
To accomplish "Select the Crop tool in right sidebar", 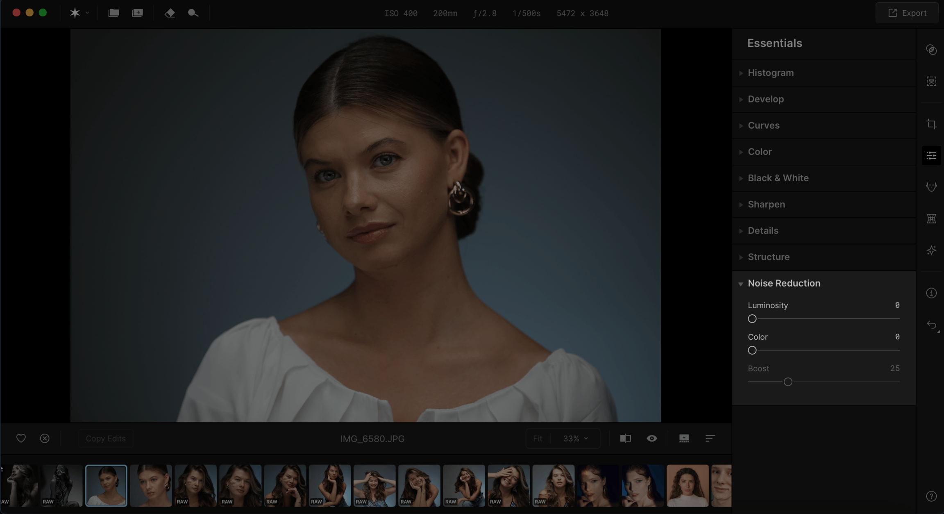I will coord(931,124).
